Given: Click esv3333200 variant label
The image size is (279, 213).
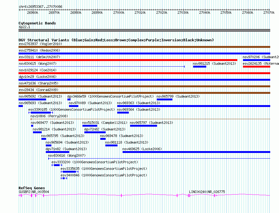Looking at the screenshot, I should point(95,162).
